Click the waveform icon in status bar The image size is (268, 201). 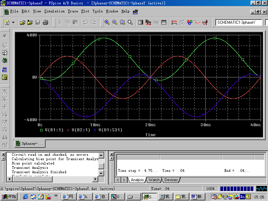tap(262, 189)
